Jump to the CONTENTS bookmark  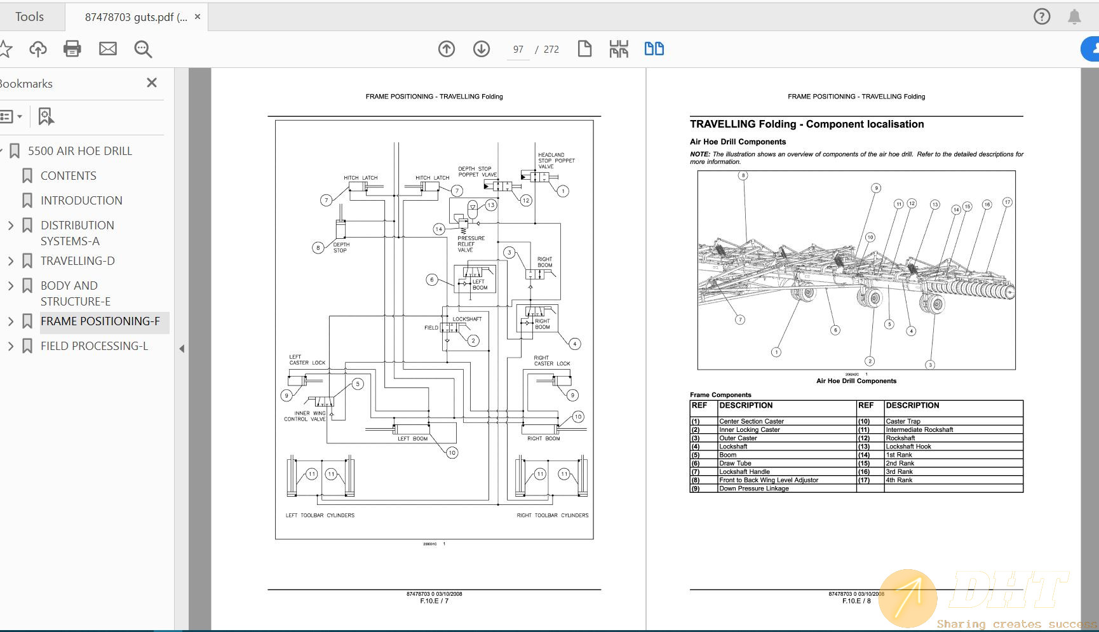tap(69, 175)
